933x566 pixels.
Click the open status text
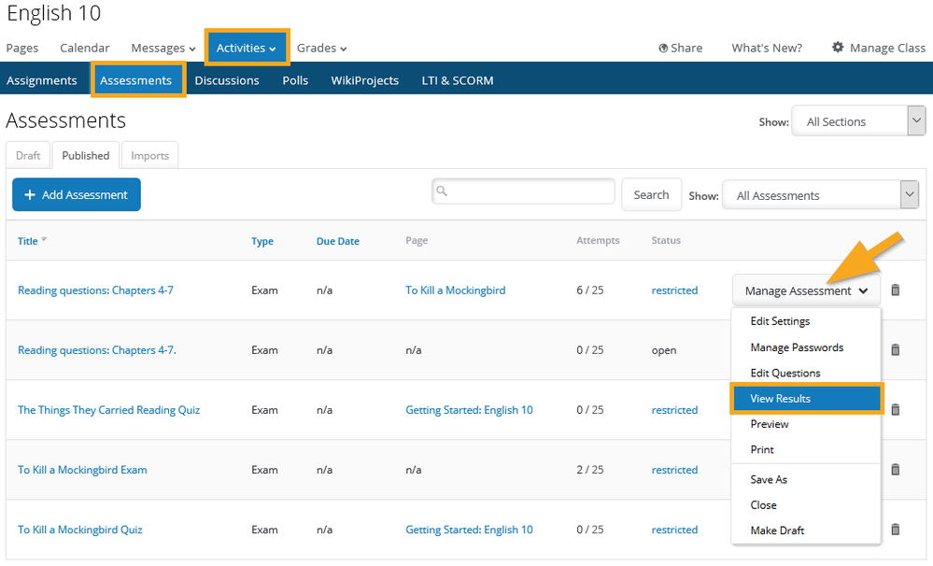663,350
